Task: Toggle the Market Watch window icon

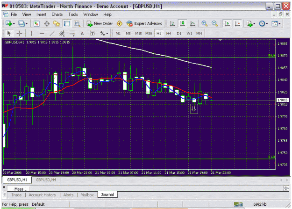Action: click(36, 24)
